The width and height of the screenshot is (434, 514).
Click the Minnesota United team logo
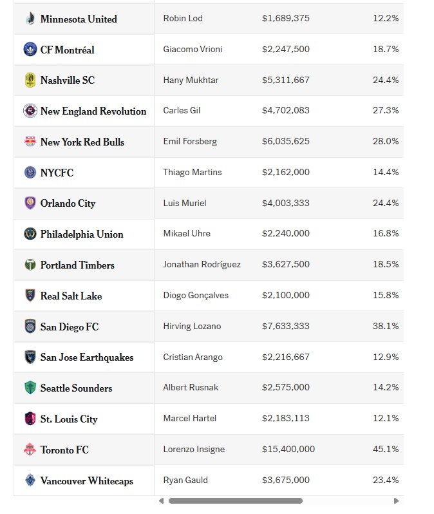[30, 19]
